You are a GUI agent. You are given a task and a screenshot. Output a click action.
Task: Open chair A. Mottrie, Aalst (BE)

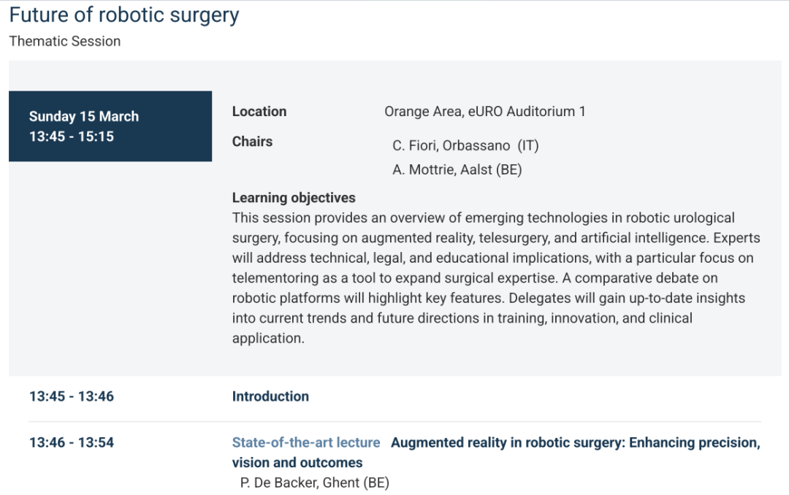(x=457, y=170)
